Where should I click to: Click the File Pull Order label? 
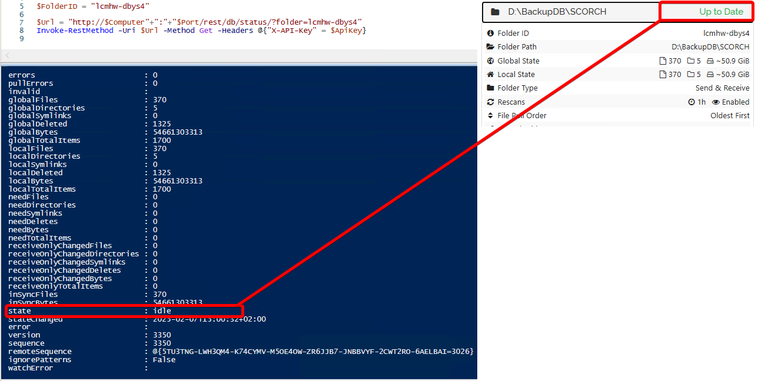point(522,116)
